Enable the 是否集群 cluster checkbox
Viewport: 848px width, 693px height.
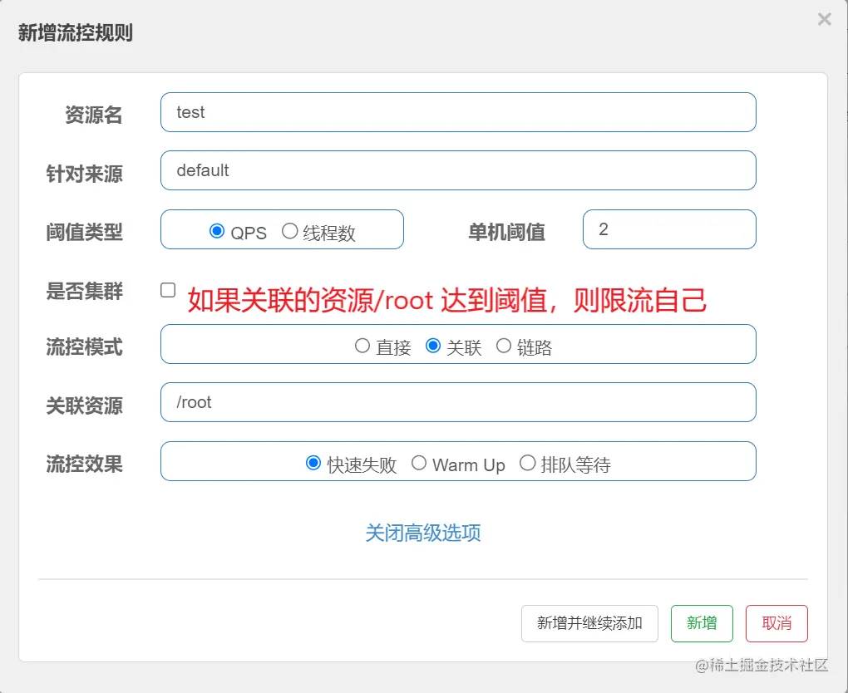[x=168, y=289]
